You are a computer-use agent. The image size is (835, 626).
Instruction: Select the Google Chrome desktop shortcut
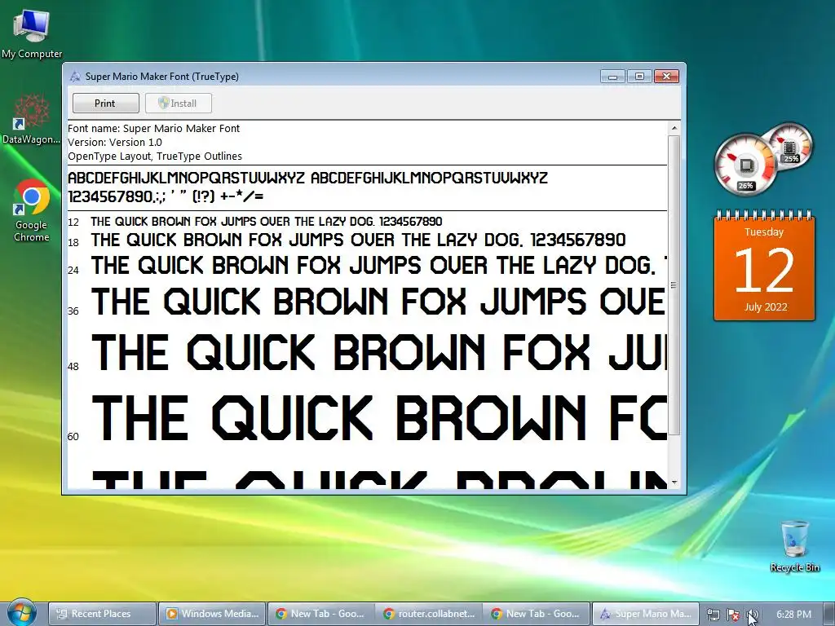click(x=32, y=211)
